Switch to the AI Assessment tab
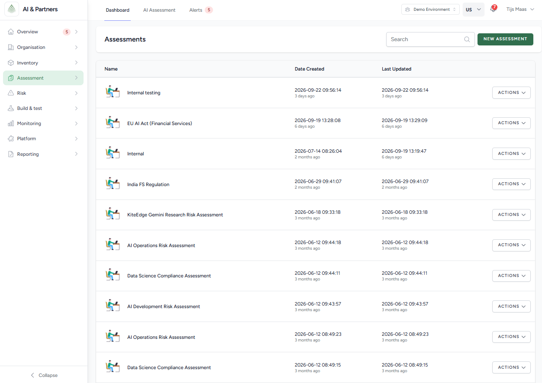Screen dimensions: 542x383 click(x=159, y=10)
